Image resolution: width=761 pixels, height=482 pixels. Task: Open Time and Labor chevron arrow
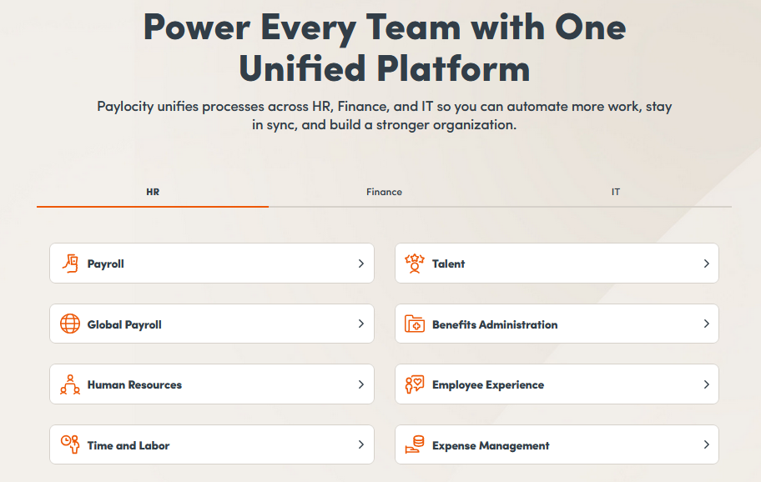click(361, 444)
